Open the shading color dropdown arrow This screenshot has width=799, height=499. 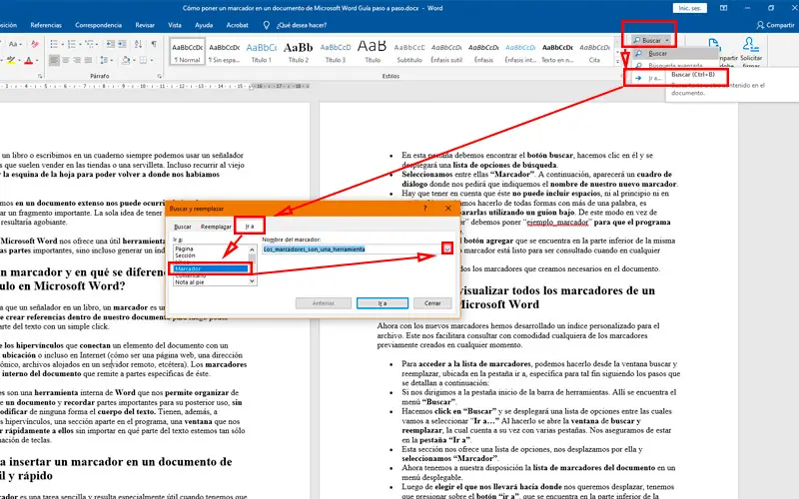pyautogui.click(x=133, y=60)
